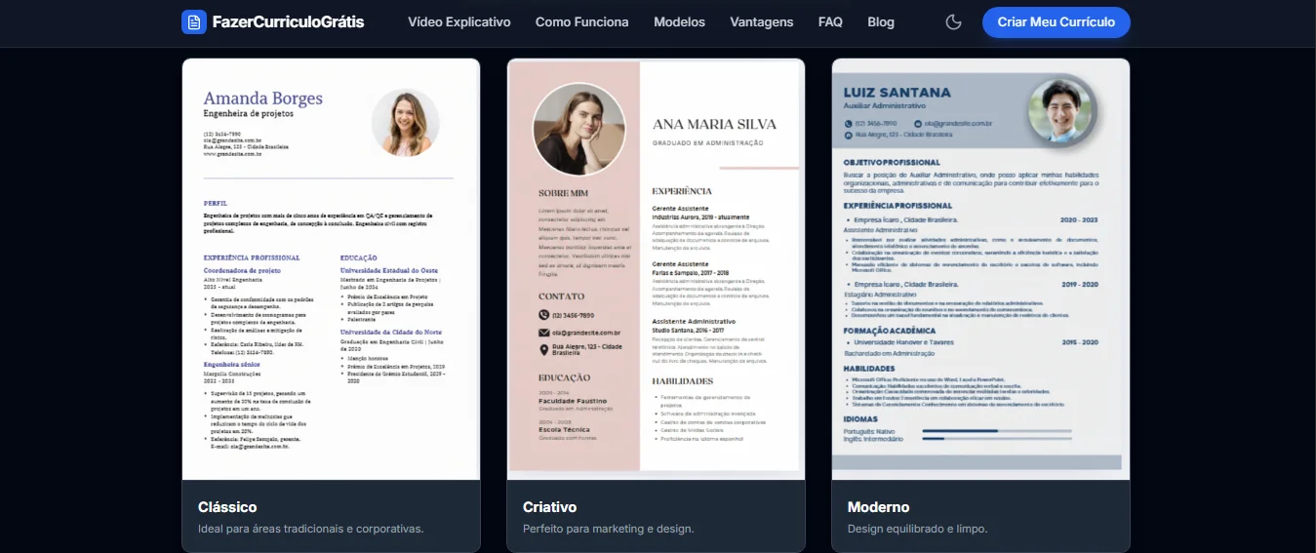The width and height of the screenshot is (1316, 553).
Task: Click the FazerCurriculoGrátis document logo icon
Action: coord(194,21)
